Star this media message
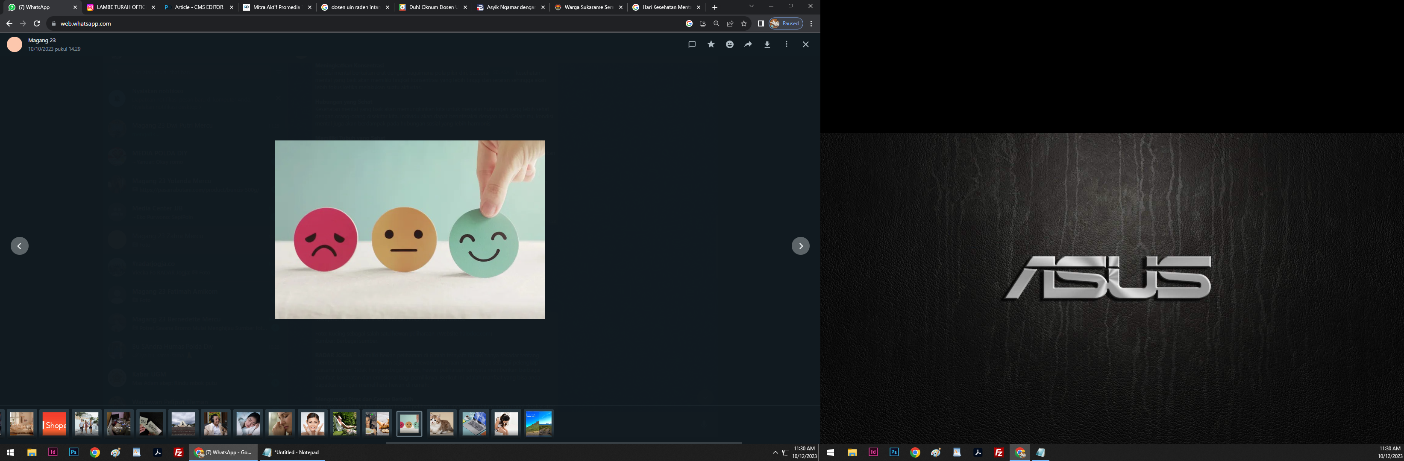Screen dimensions: 1404x461 click(711, 45)
